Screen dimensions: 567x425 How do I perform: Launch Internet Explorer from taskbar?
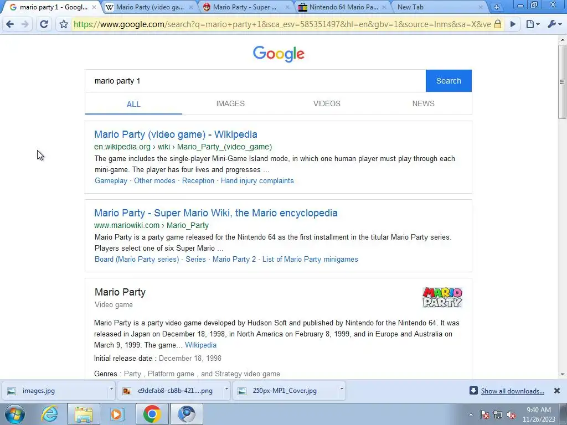49,414
